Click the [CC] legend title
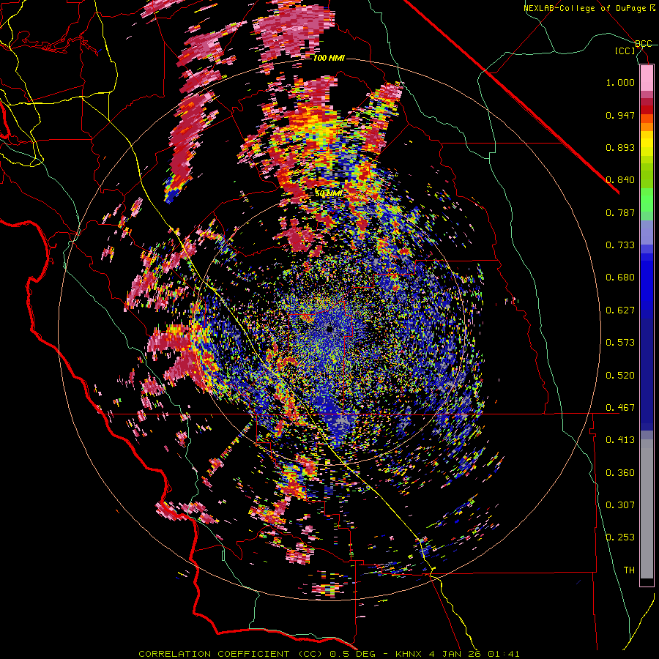659x659 pixels. (x=625, y=51)
